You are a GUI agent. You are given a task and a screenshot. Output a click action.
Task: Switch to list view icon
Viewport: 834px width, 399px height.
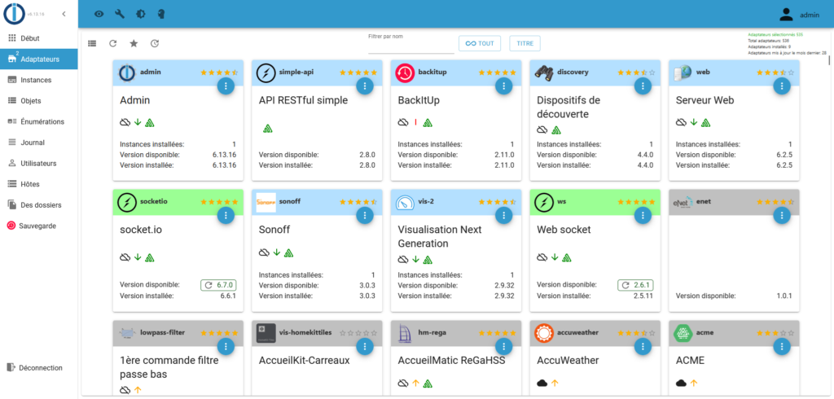coord(92,44)
